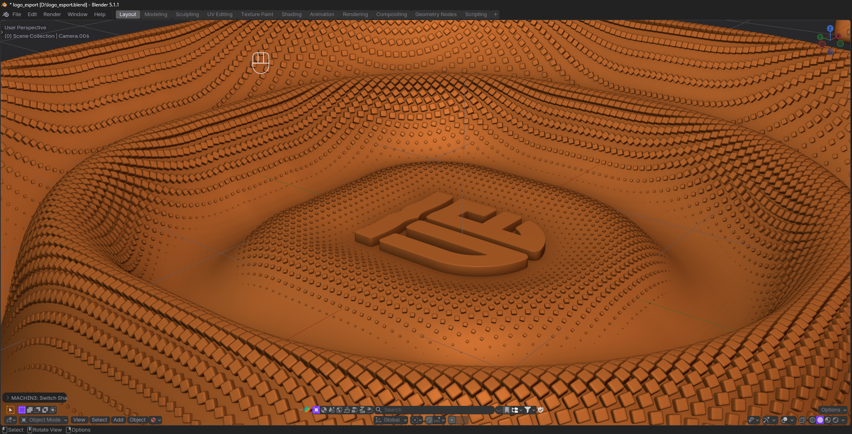Toggle the bookmark button beside search
The height and width of the screenshot is (434, 852).
pyautogui.click(x=507, y=410)
